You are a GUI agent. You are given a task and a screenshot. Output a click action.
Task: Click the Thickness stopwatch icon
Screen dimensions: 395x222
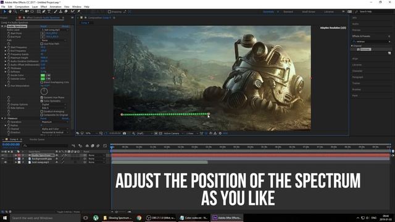coord(9,68)
